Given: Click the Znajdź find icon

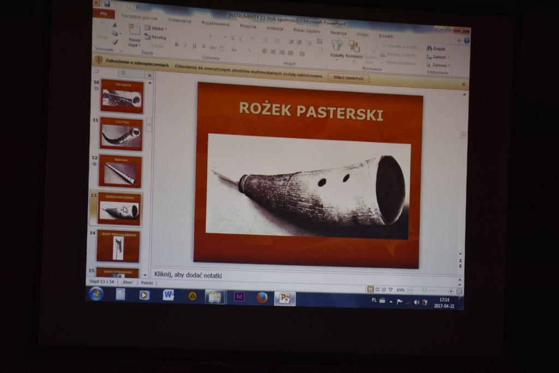Looking at the screenshot, I should pyautogui.click(x=429, y=48).
